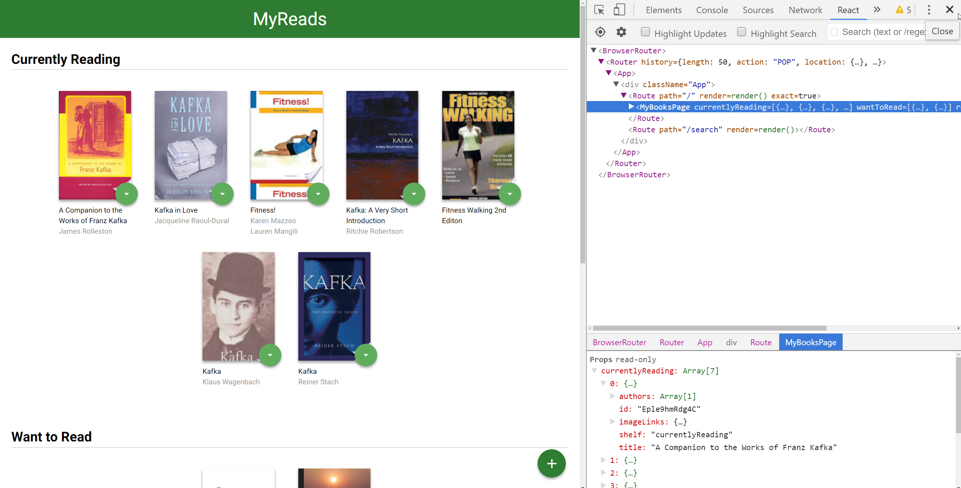Expand the imageLinks property
Viewport: 961px width, 488px height.
612,422
